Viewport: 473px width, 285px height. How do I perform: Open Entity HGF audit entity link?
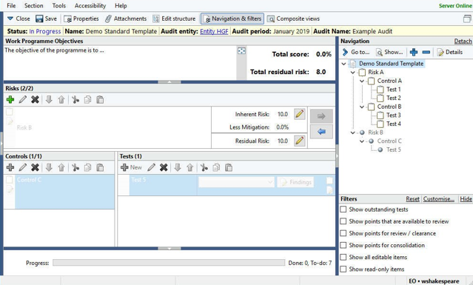click(x=214, y=31)
